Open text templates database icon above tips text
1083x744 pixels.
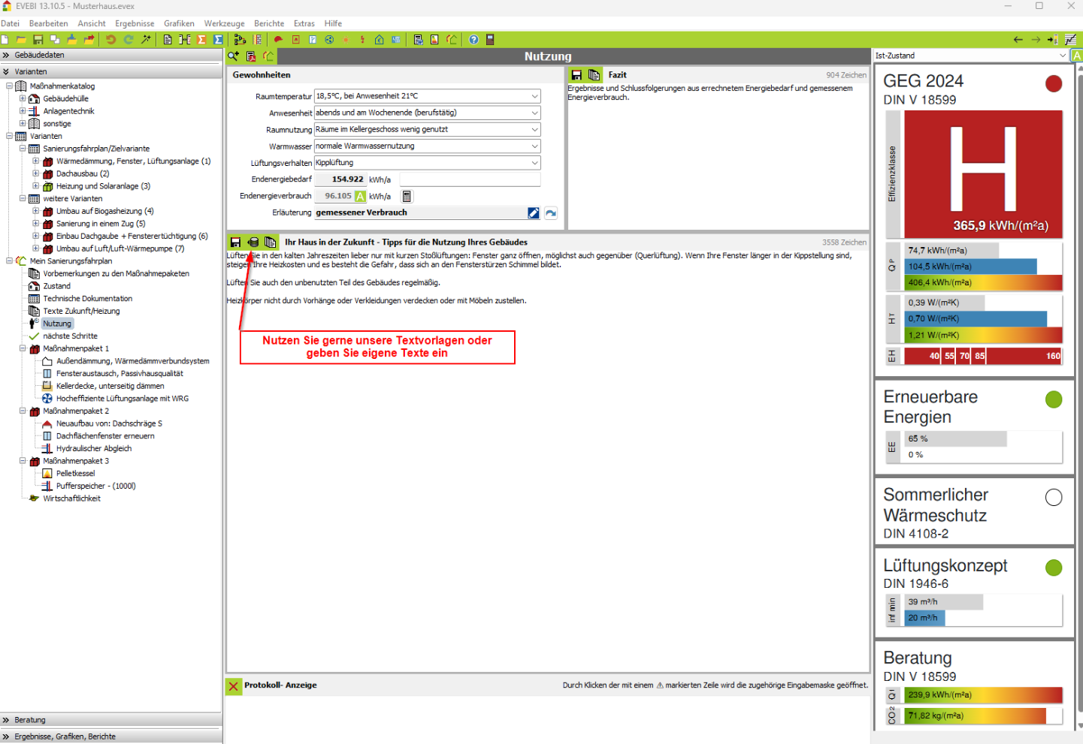pyautogui.click(x=253, y=242)
